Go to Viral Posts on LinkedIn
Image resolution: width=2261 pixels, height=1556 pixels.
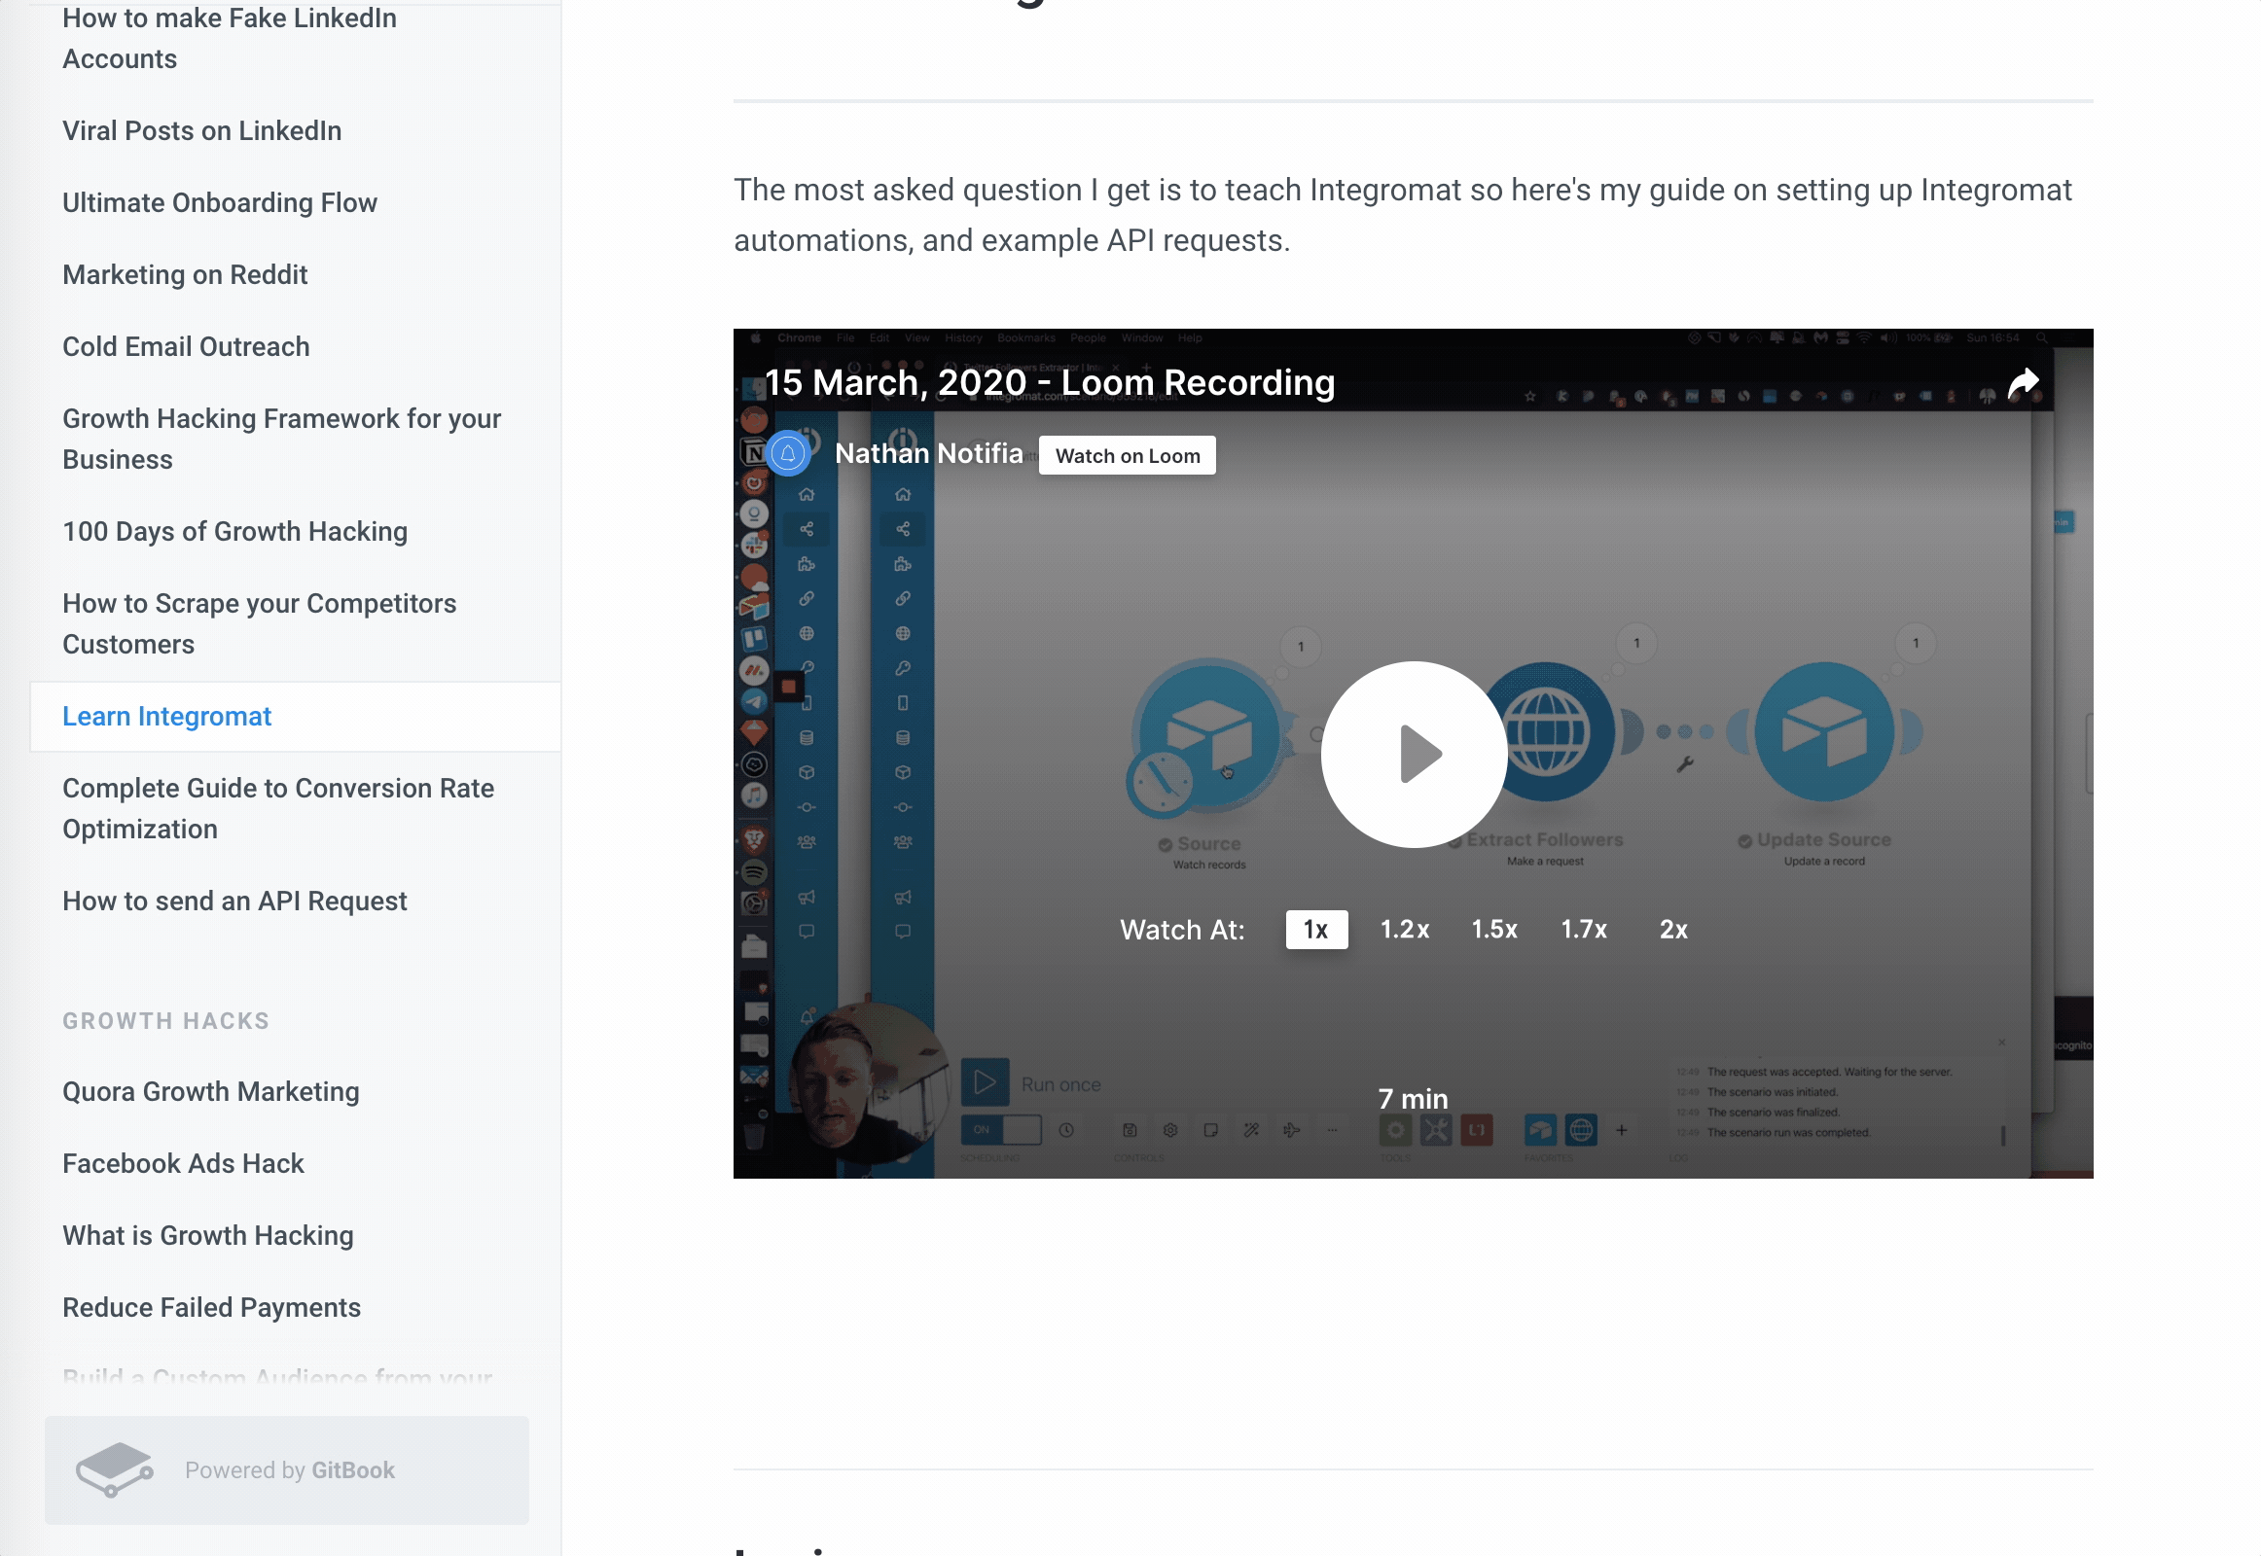click(x=202, y=130)
